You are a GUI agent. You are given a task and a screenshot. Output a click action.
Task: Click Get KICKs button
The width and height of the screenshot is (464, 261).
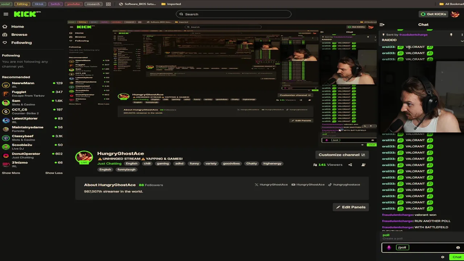(433, 14)
